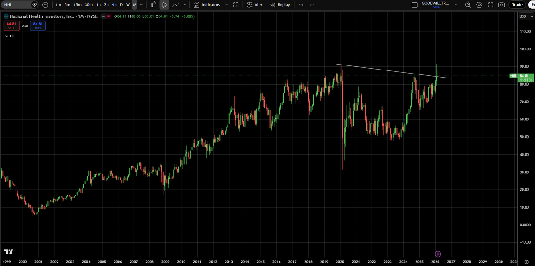Switch to the daily D timeframe
Viewport: 535px width, 266px height.
click(121, 4)
